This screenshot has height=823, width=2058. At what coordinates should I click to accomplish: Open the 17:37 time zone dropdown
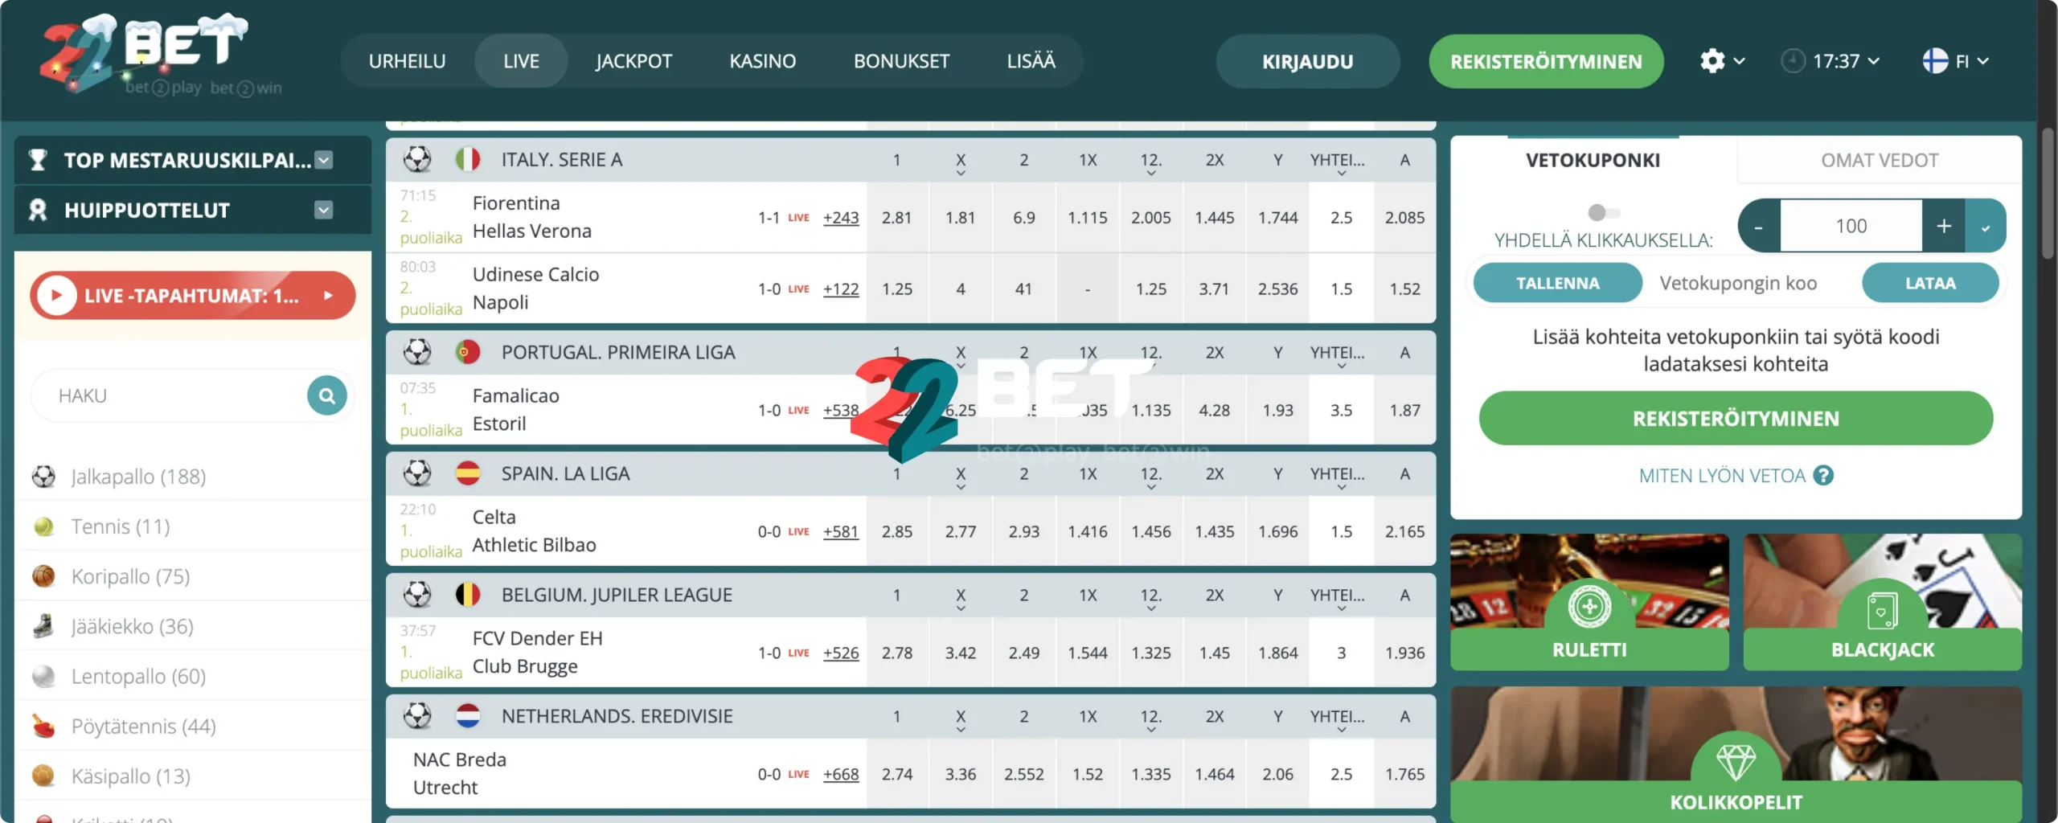pyautogui.click(x=1830, y=61)
